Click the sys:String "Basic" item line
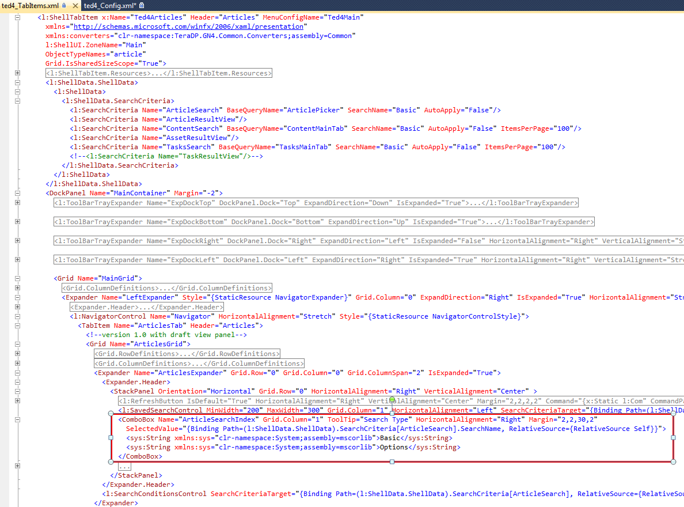 pos(289,438)
